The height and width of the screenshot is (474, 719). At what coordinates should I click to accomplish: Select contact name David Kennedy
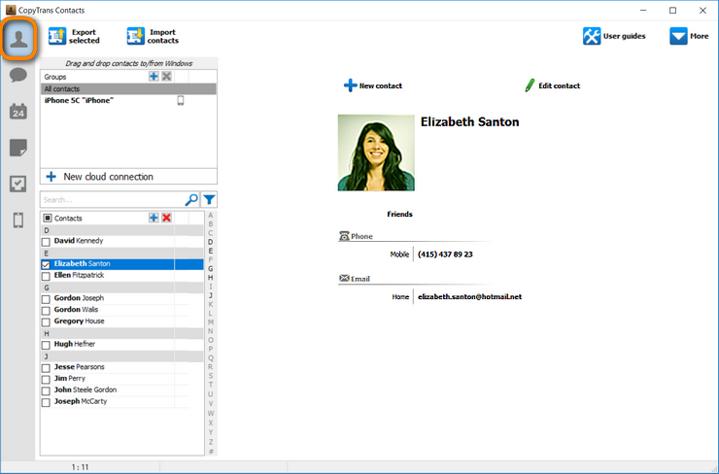79,241
